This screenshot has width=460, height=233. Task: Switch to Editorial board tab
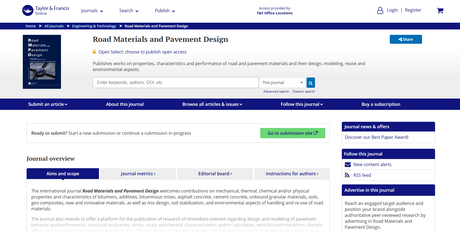pos(215,174)
